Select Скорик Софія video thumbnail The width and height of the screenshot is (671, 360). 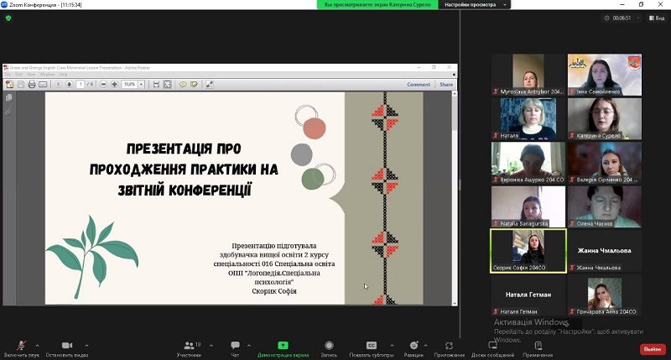(x=528, y=249)
